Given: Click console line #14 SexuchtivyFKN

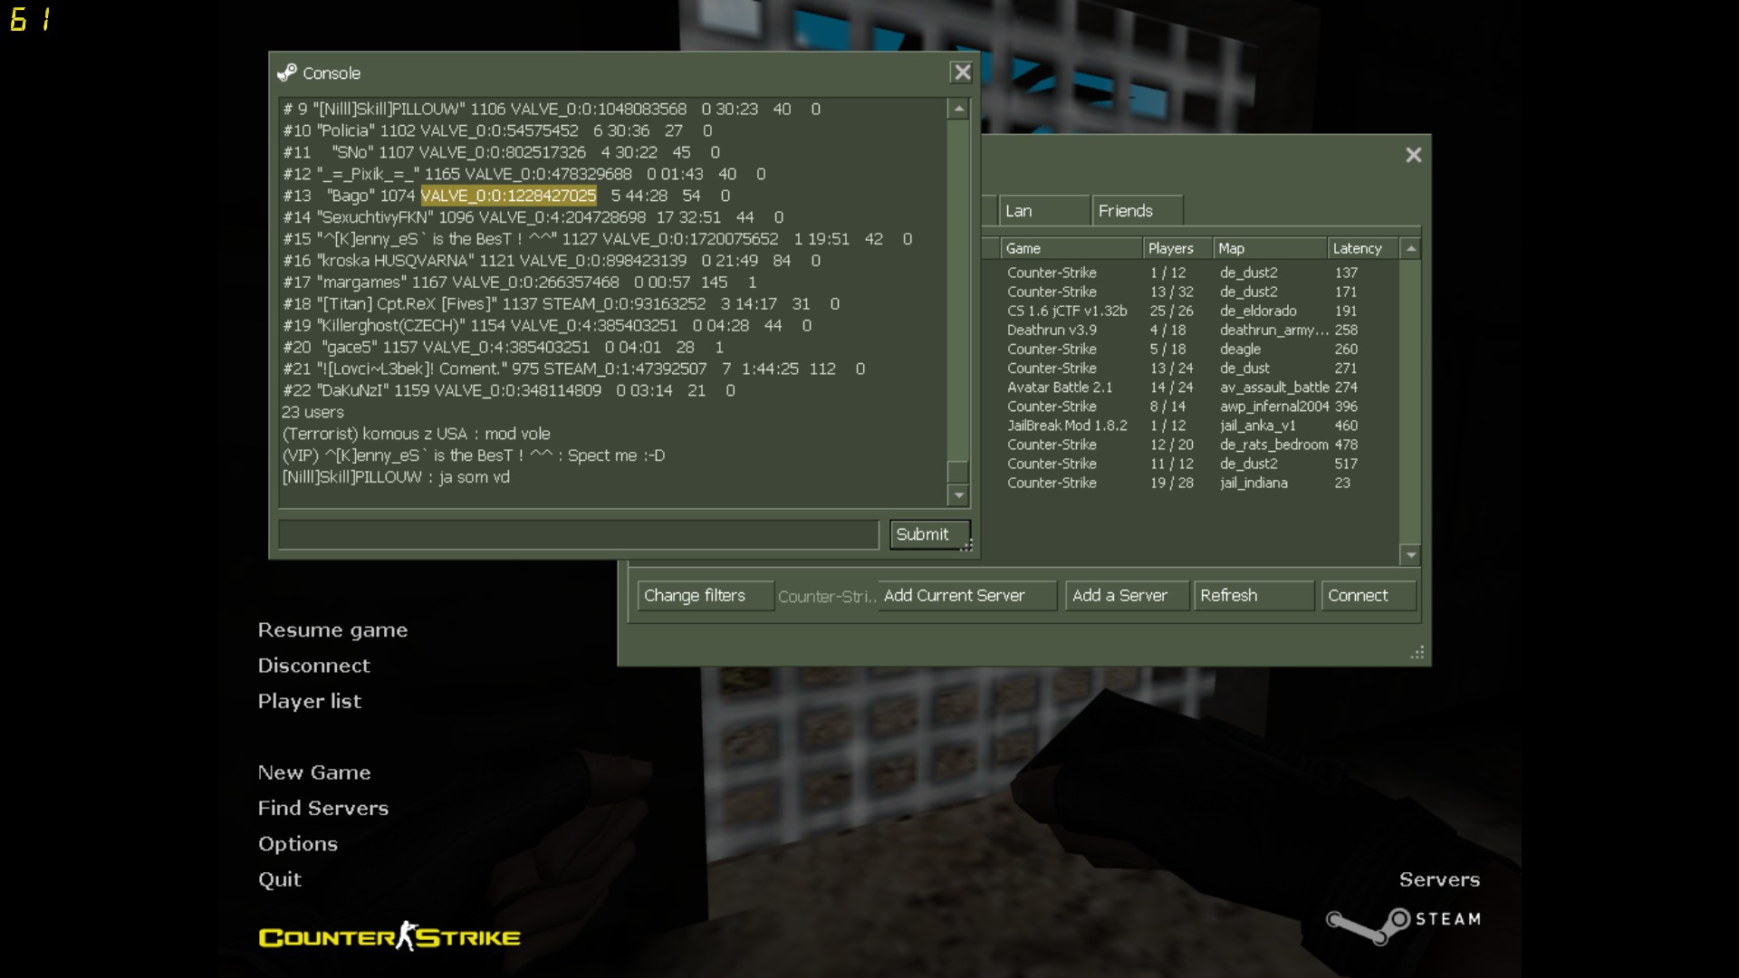Looking at the screenshot, I should point(533,217).
